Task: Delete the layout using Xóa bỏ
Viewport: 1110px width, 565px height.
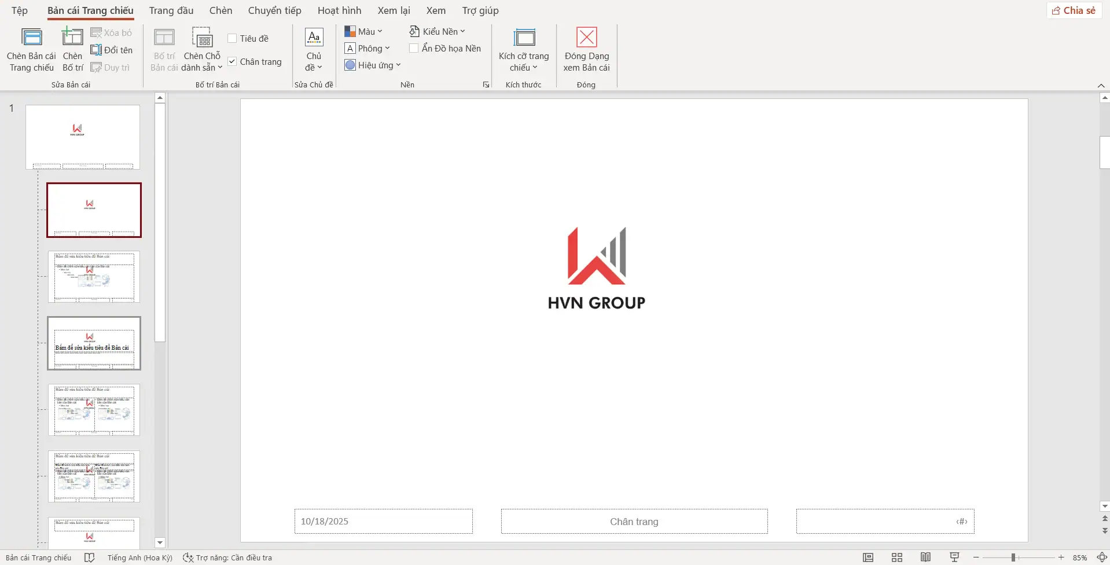Action: (112, 32)
